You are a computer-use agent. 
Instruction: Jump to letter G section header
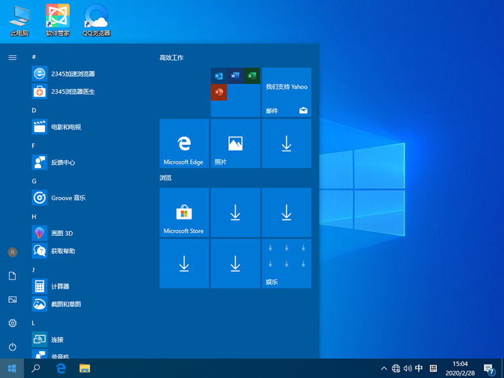[34, 181]
